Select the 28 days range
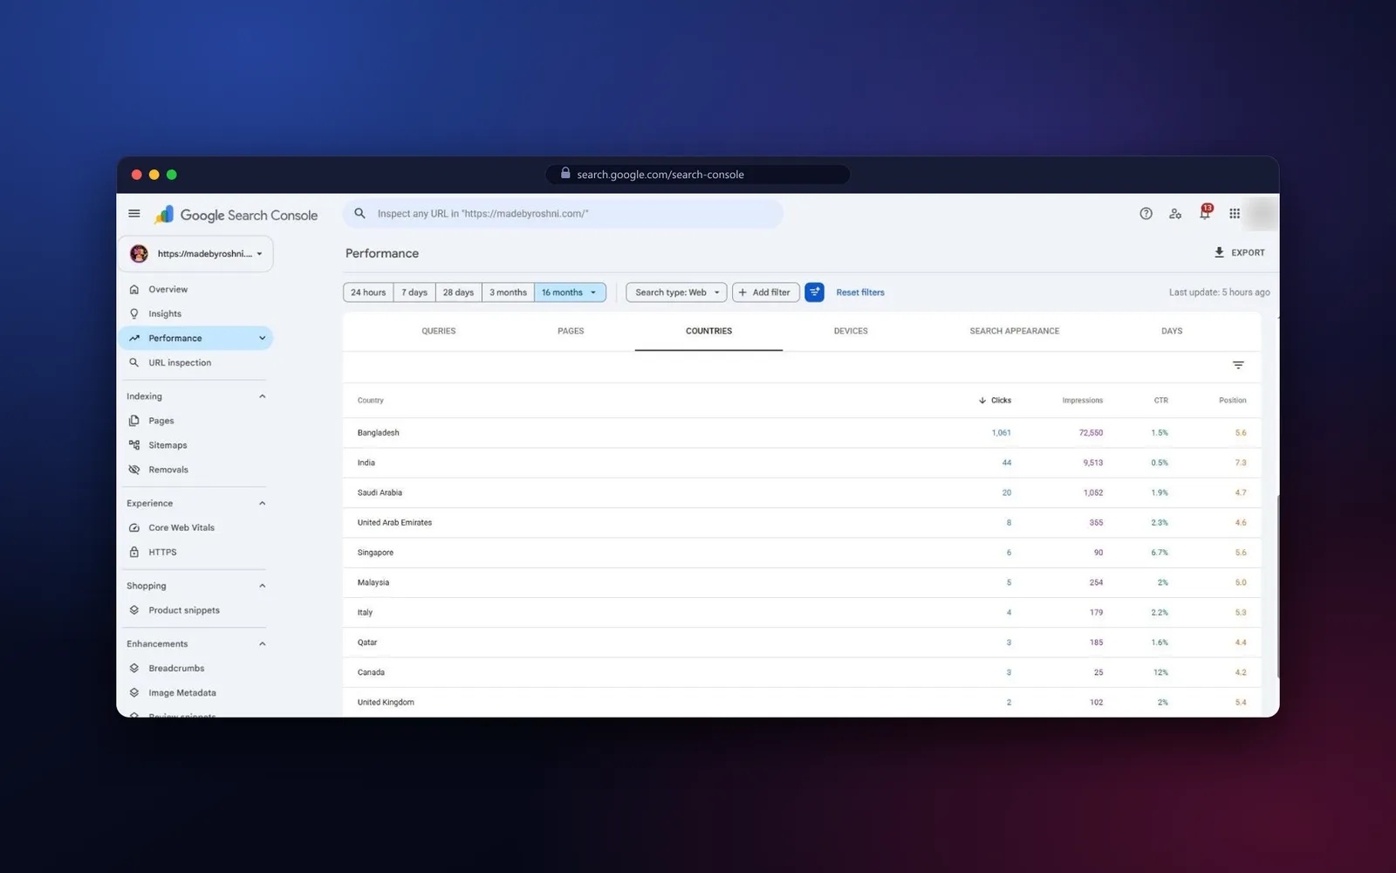1396x873 pixels. tap(458, 292)
